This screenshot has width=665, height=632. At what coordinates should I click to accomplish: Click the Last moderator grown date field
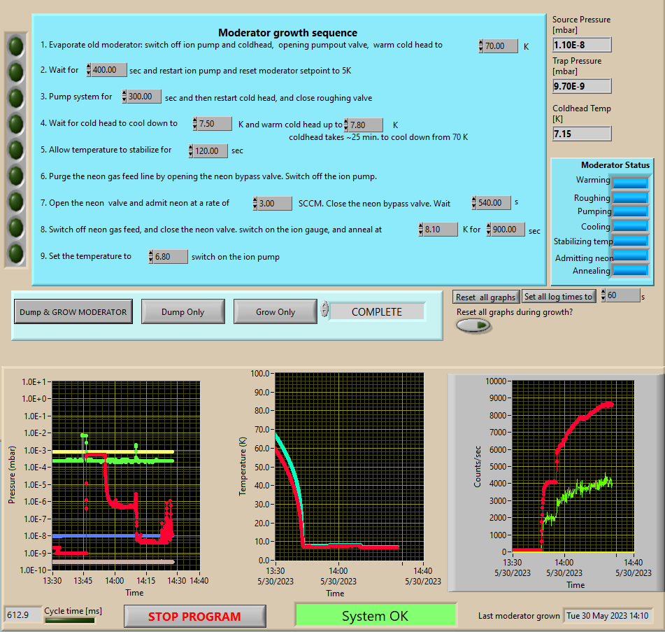pyautogui.click(x=608, y=615)
